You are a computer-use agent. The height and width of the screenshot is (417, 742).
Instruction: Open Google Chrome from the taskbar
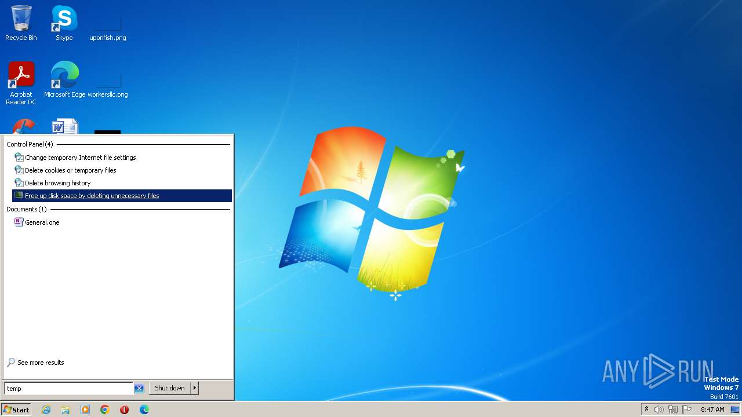tap(105, 409)
